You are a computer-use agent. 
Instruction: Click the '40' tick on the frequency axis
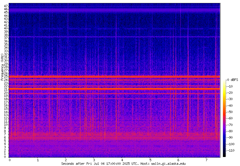pos(6,28)
